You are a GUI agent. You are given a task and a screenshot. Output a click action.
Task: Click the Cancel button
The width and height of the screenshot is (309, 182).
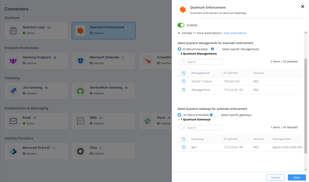pyautogui.click(x=275, y=178)
